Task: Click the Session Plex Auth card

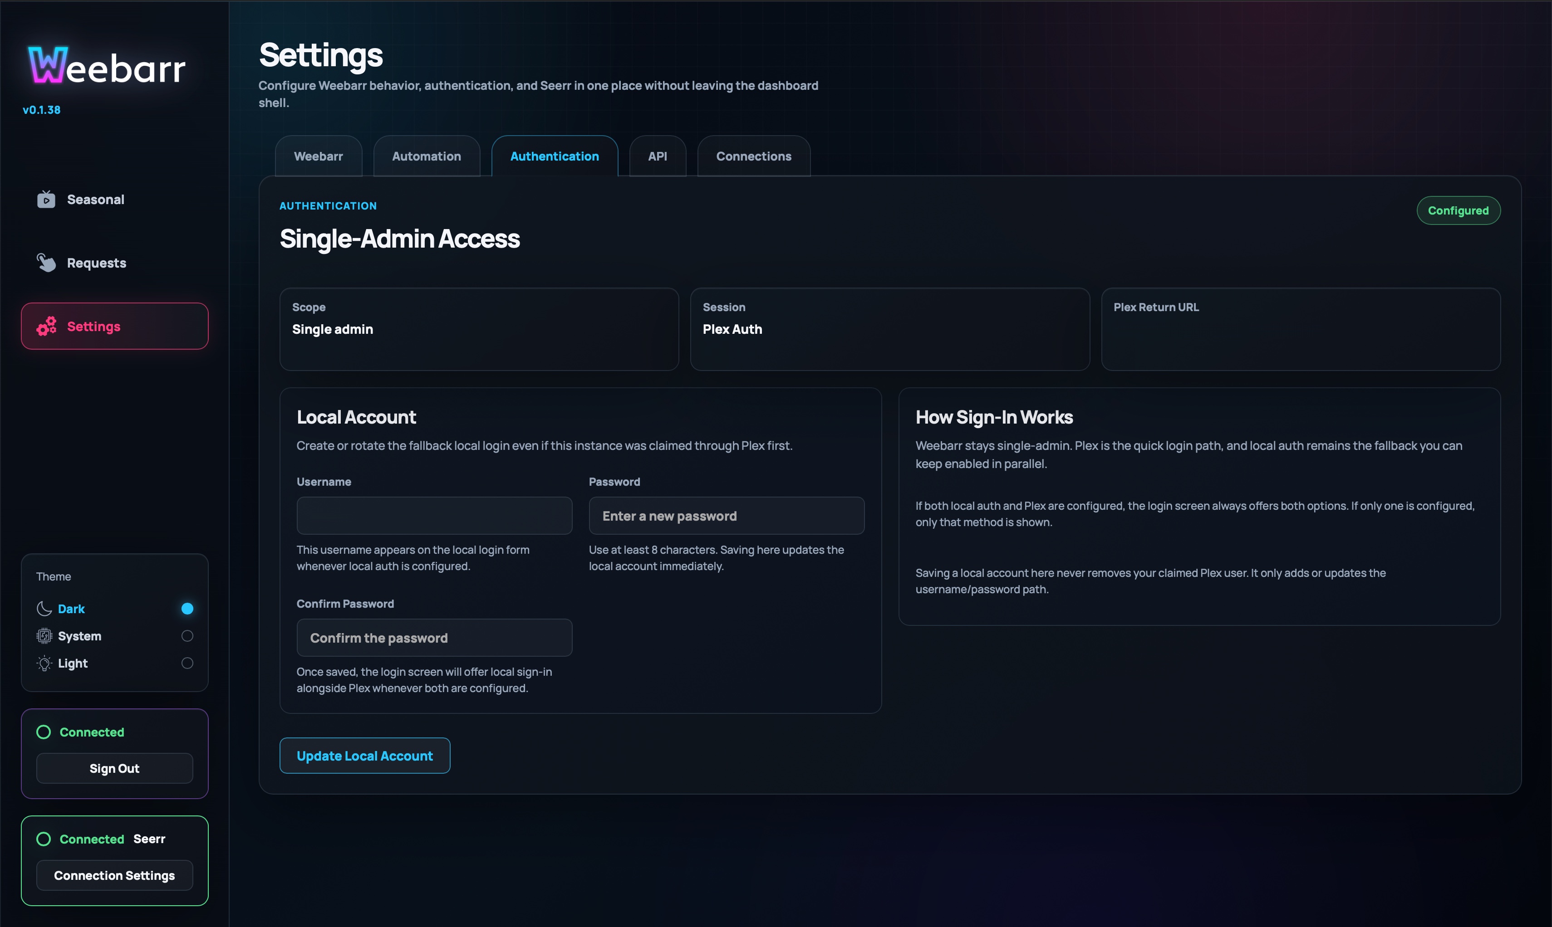Action: (890, 329)
